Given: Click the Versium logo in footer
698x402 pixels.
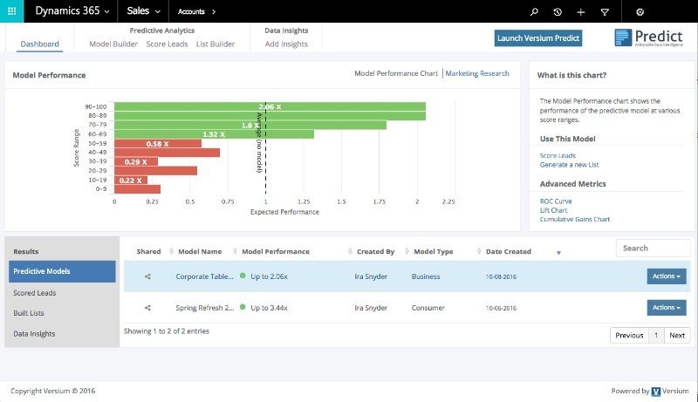Looking at the screenshot, I should 656,391.
